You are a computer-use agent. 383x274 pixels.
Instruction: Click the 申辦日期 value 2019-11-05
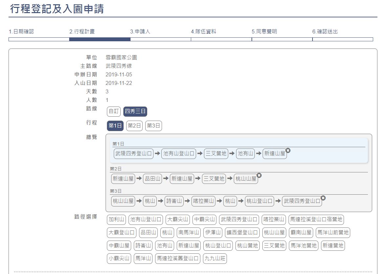[x=119, y=74]
